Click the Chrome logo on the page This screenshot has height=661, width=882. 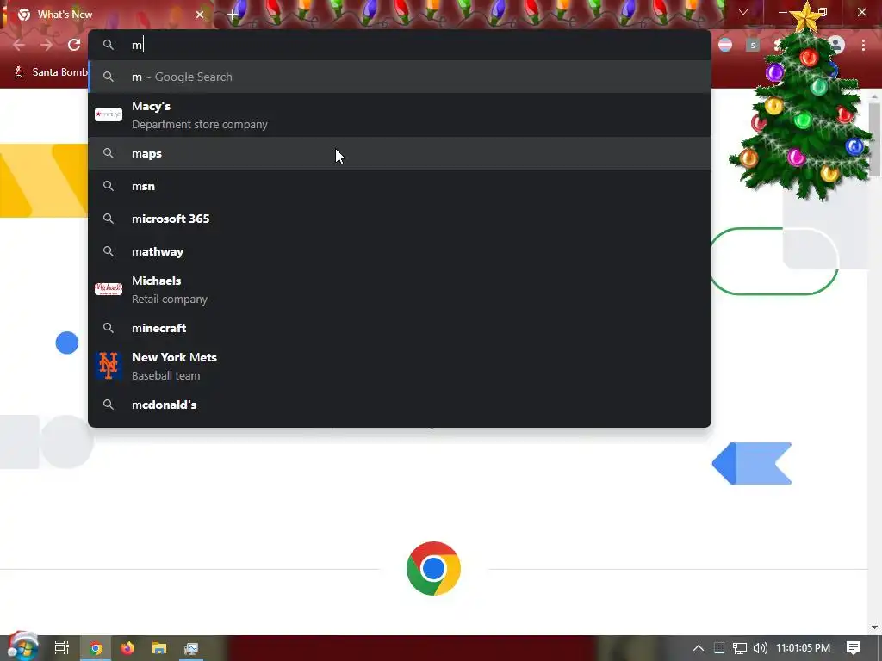433,568
